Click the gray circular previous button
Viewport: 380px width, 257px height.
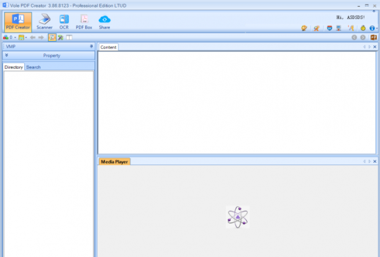(355, 37)
